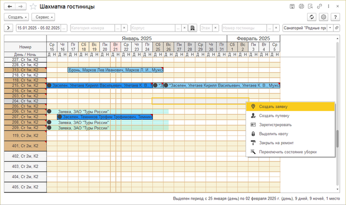Open the Корпус selection with its ellipsis button
This screenshot has width=346, height=205.
point(178,28)
